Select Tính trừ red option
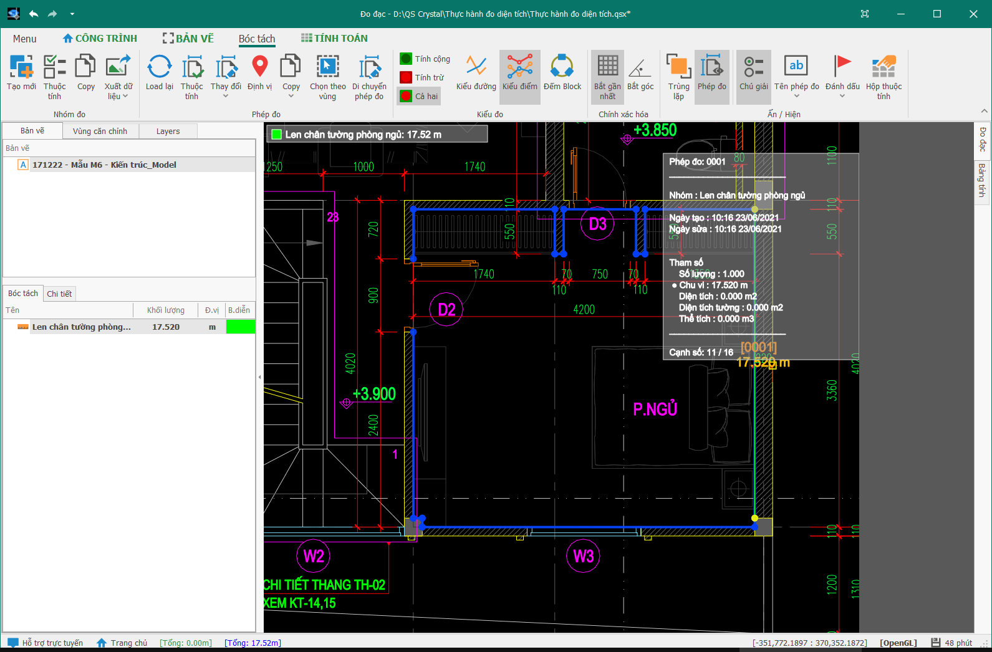 click(x=422, y=77)
